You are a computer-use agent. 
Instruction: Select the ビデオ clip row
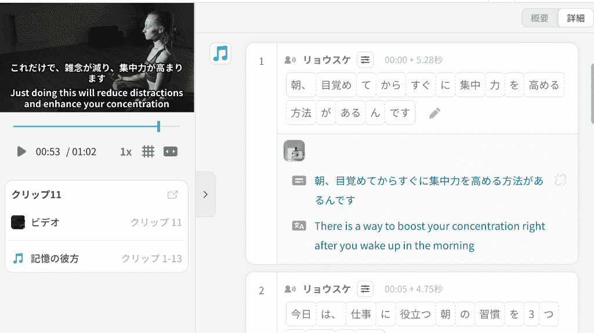click(x=97, y=222)
